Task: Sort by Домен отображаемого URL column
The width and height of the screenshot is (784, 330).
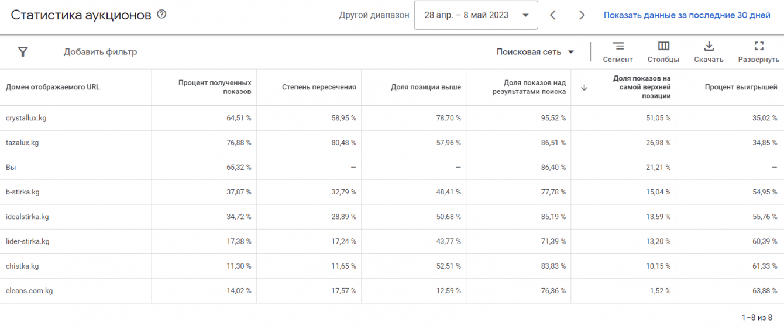Action: pos(53,87)
